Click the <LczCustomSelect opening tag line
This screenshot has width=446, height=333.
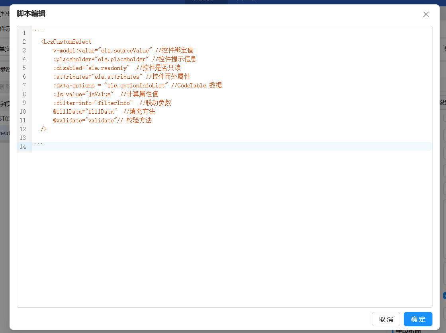tap(66, 42)
